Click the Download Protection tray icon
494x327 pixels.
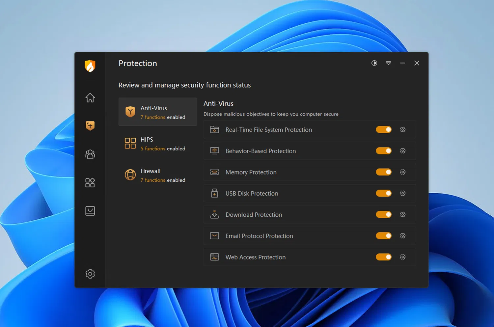(x=214, y=214)
